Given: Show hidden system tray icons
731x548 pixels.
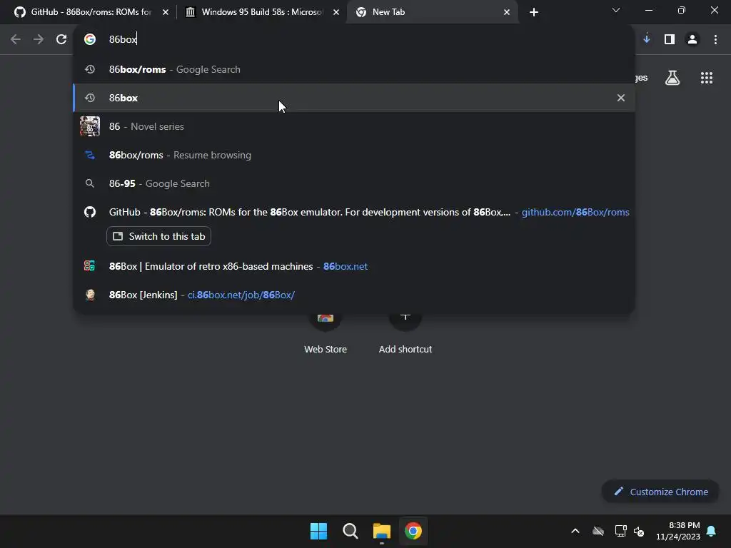Looking at the screenshot, I should point(575,531).
